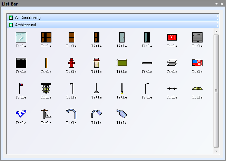Select the glass window pane icon
Viewport: 226px width, 161px height.
click(x=21, y=37)
